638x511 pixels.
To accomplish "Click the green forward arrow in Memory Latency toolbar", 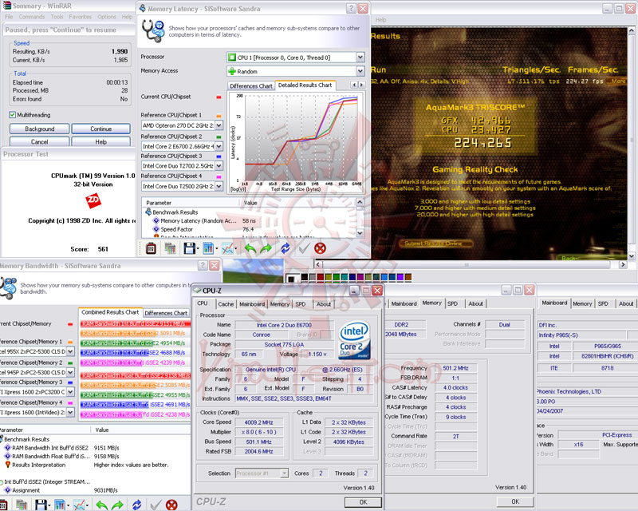I will pyautogui.click(x=266, y=248).
